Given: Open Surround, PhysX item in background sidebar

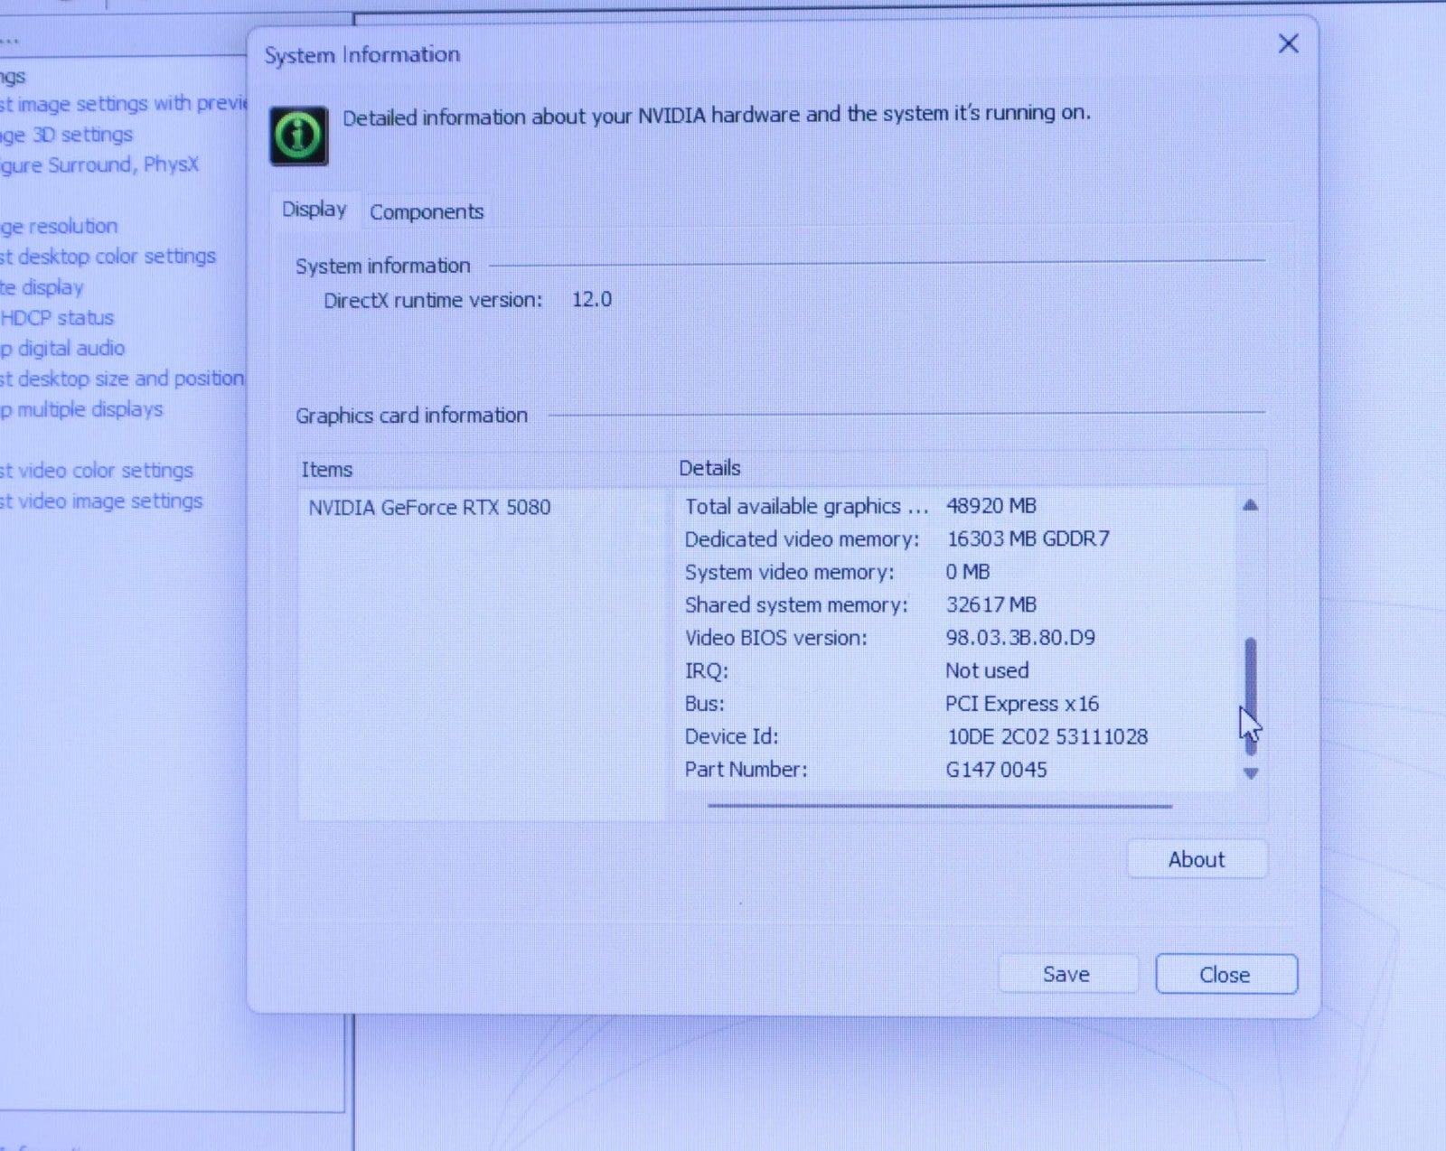Looking at the screenshot, I should coord(99,165).
